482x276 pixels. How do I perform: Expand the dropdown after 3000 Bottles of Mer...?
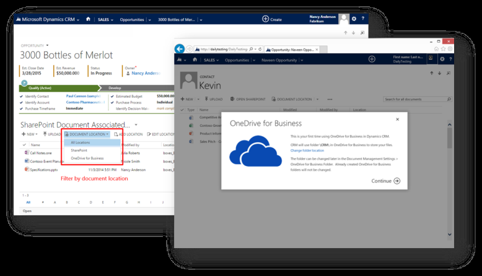[201, 20]
